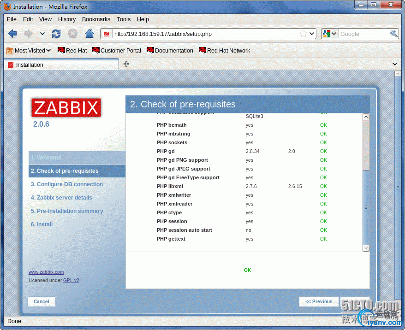
Task: Open the History menu
Action: tap(67, 19)
